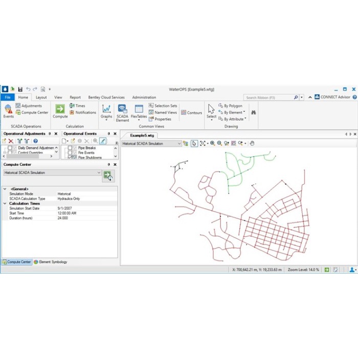This screenshot has height=358, width=358.
Task: Click the Search Ribbon input field
Action: 268,98
